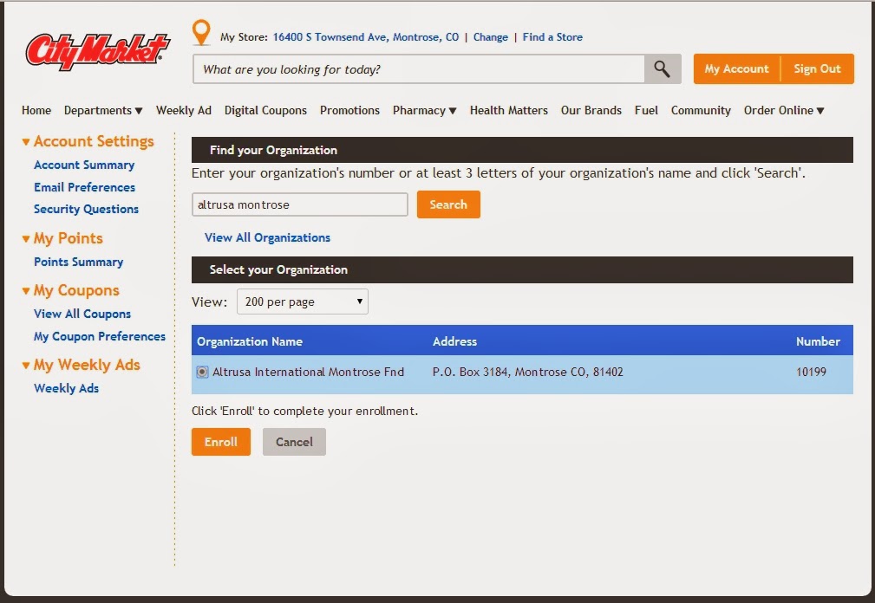This screenshot has height=603, width=875.
Task: Open the Weekly Ads sidebar link
Action: pos(66,388)
